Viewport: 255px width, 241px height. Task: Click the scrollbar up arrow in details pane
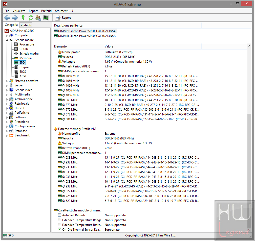(249, 46)
